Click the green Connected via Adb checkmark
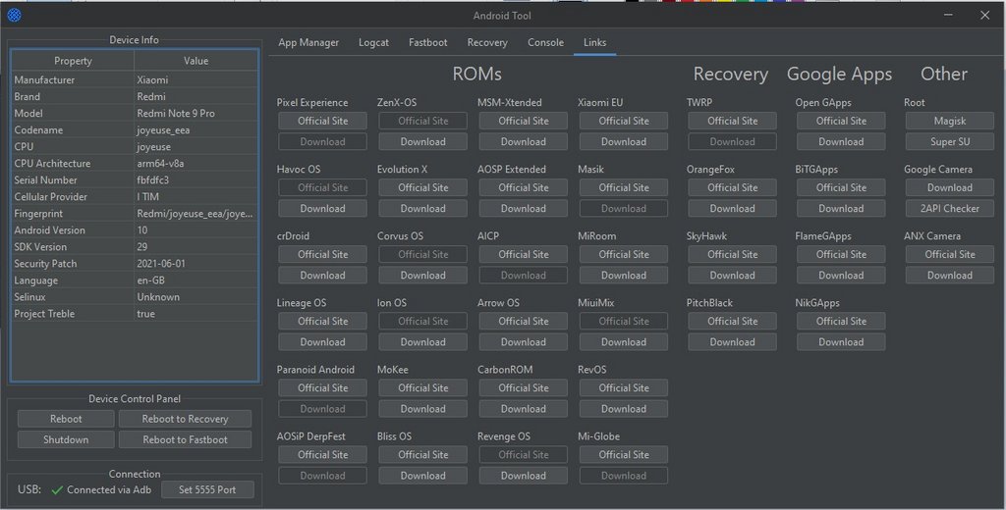Screen dimensions: 1006x510 point(57,490)
